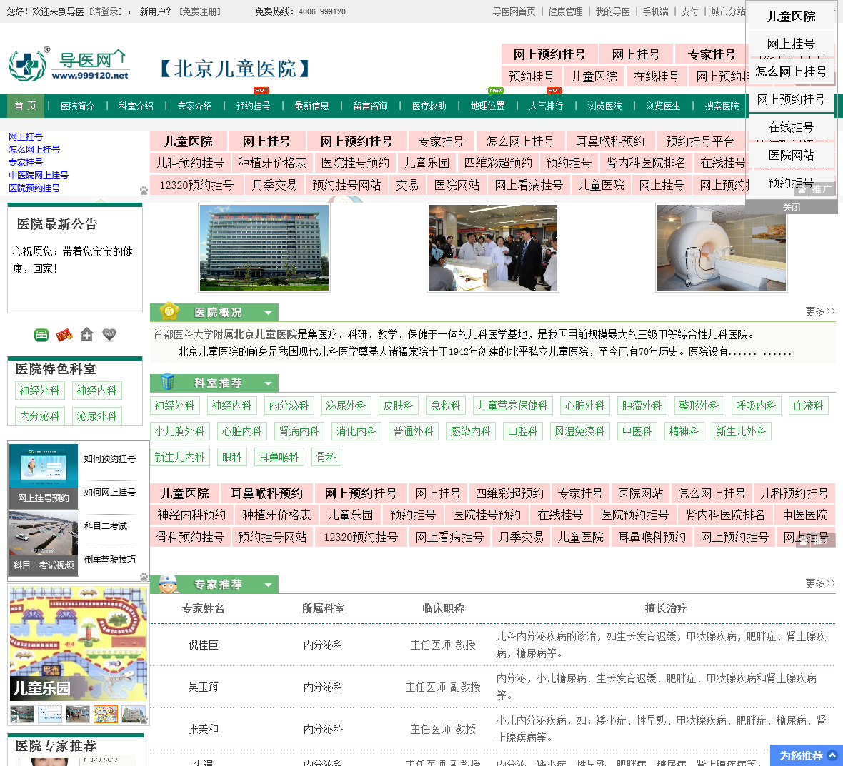
Task: Open the doctors group photo thumbnail
Action: click(492, 248)
